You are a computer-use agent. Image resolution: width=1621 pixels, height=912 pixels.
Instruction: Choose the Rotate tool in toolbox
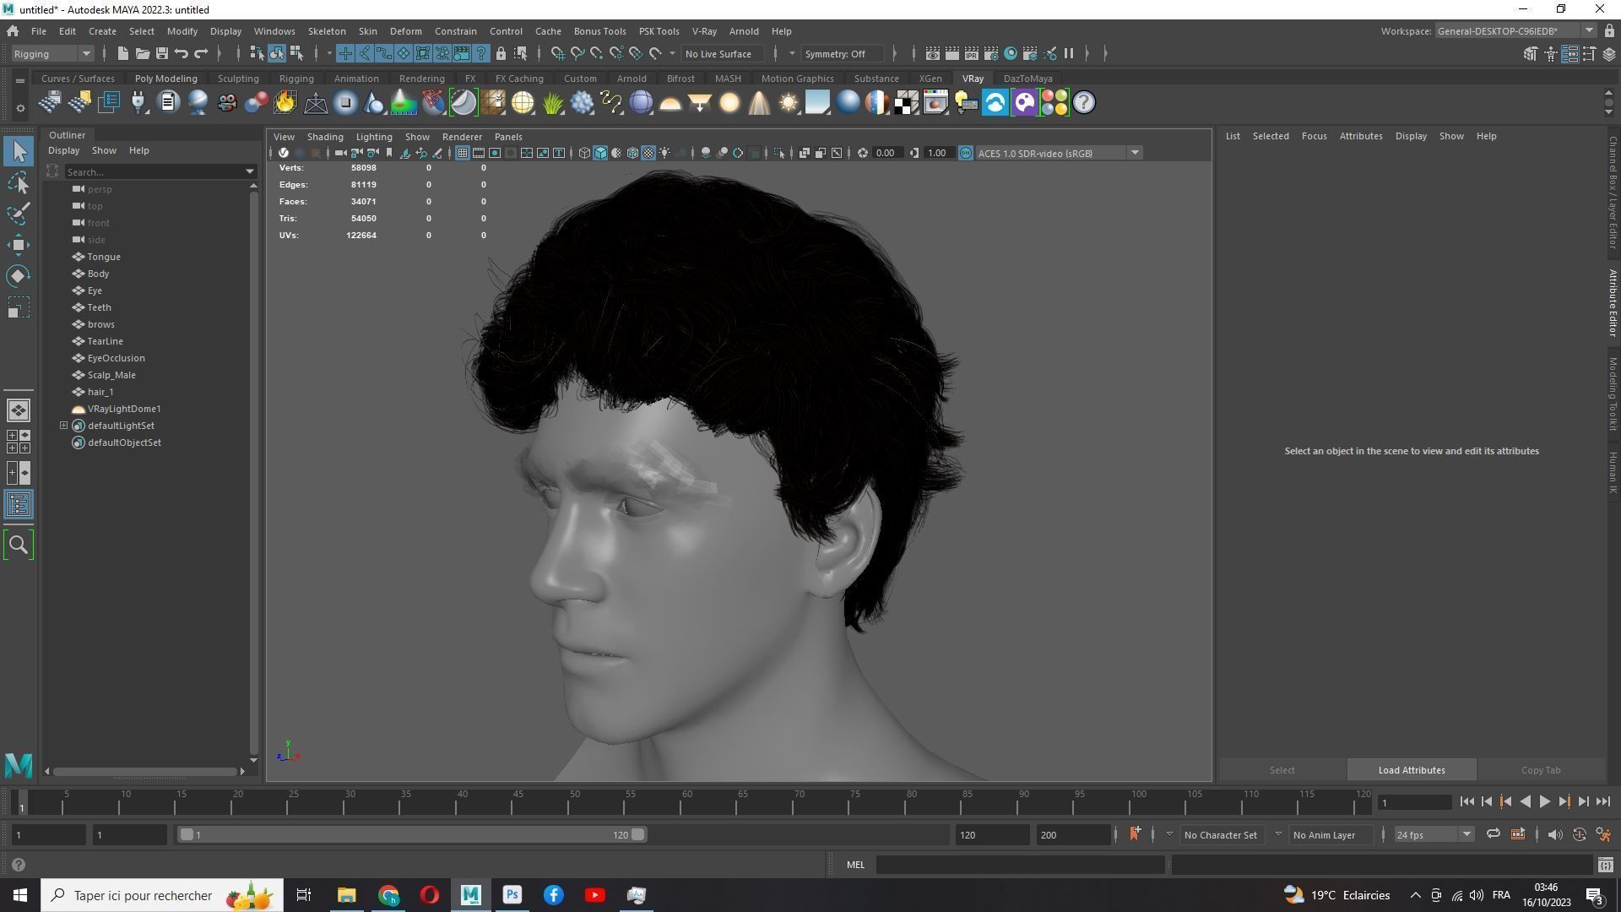pyautogui.click(x=19, y=276)
